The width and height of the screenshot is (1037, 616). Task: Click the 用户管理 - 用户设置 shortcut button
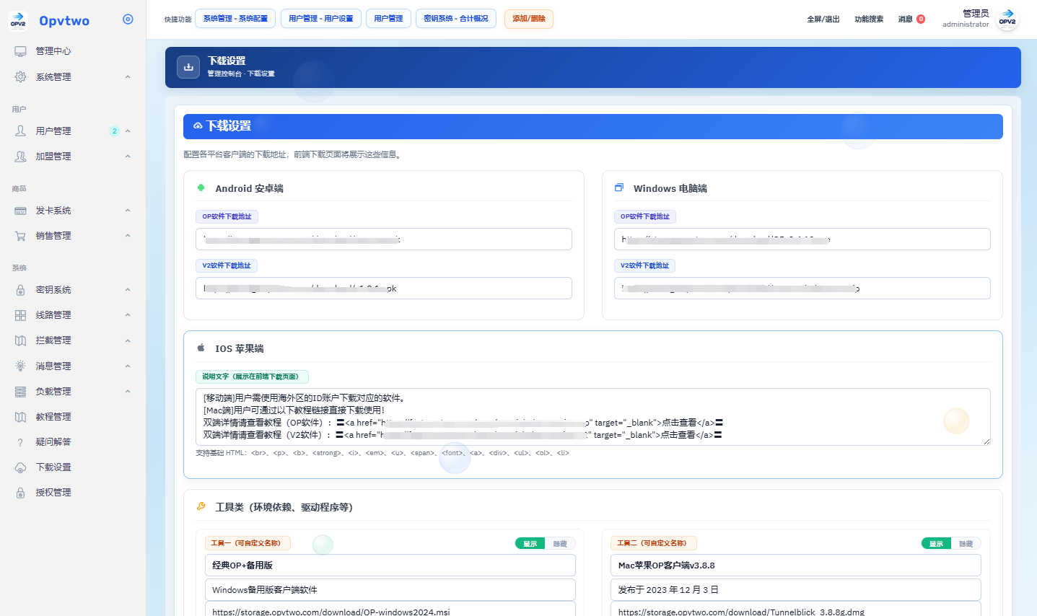pos(321,19)
